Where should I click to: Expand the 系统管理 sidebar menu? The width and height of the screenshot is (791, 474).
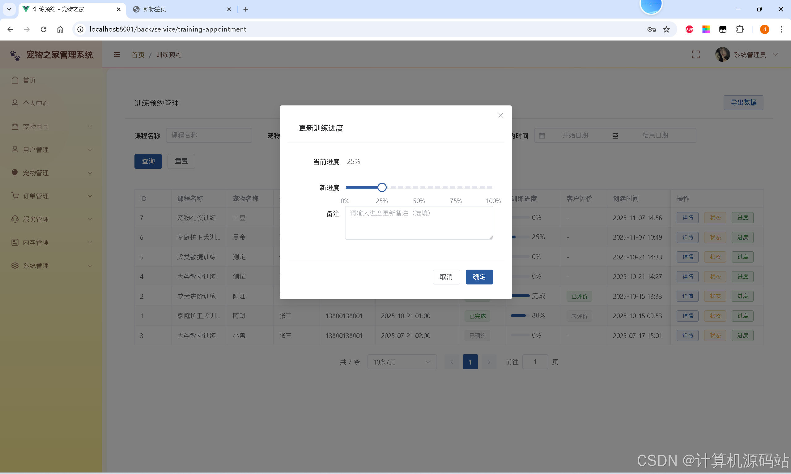(x=51, y=265)
